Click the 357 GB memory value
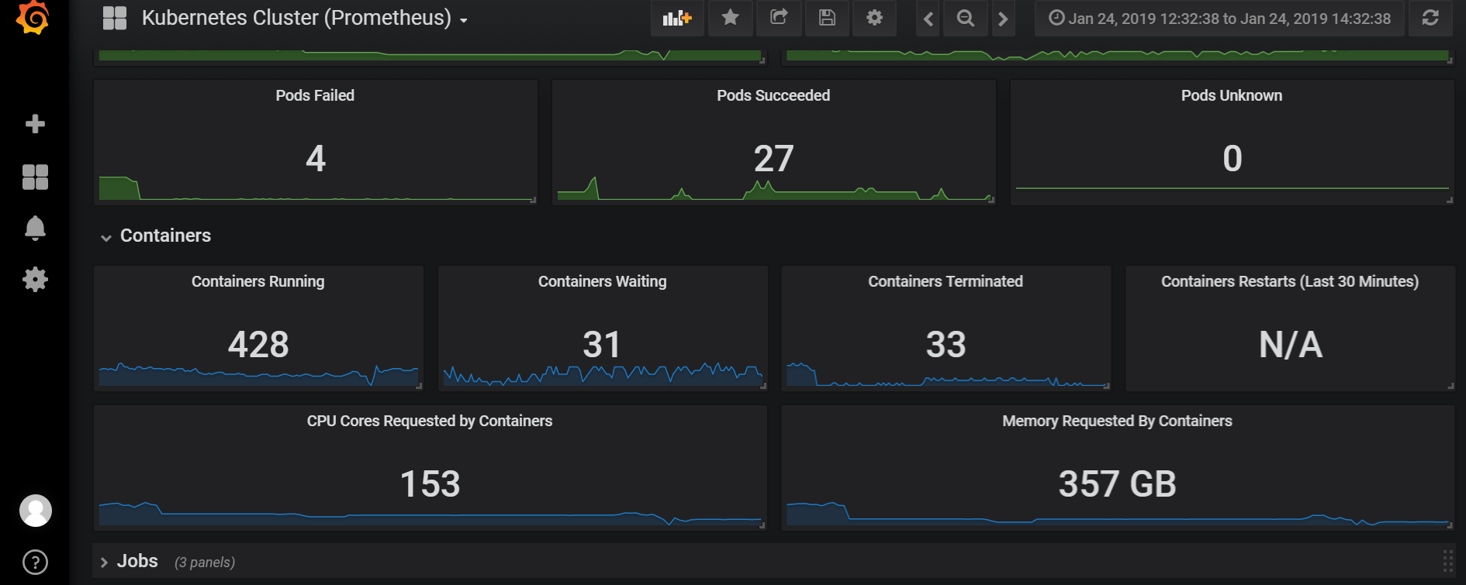1466x585 pixels. [1118, 484]
